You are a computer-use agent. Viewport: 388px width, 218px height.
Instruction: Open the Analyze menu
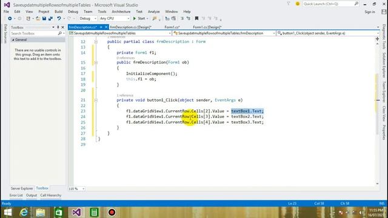153,12
